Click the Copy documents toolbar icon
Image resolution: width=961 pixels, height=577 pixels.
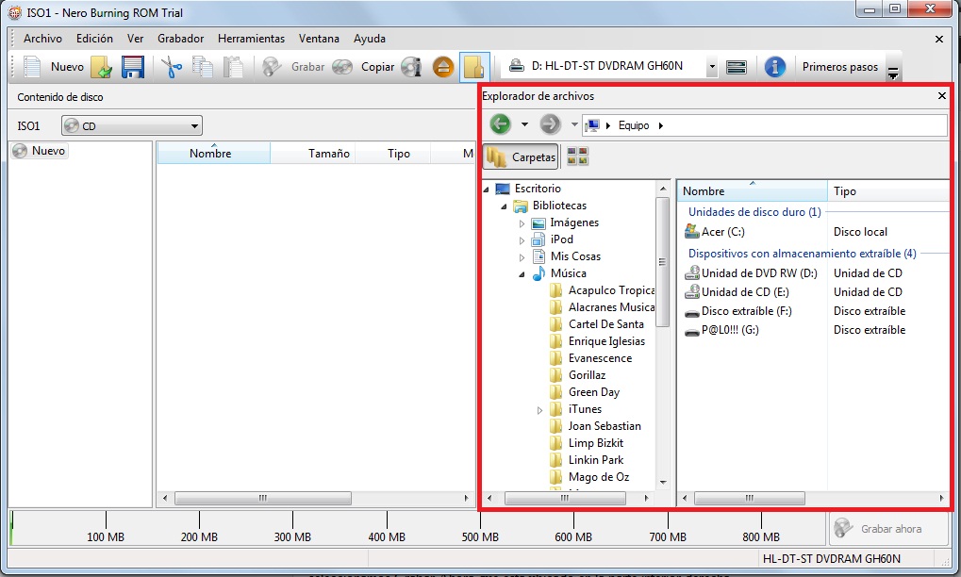tap(202, 67)
